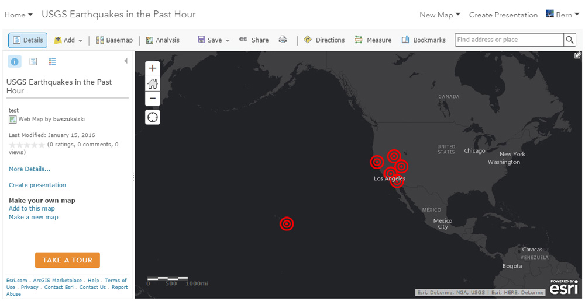The height and width of the screenshot is (301, 585).
Task: Click the edit icon at map corner
Action: pyautogui.click(x=577, y=55)
